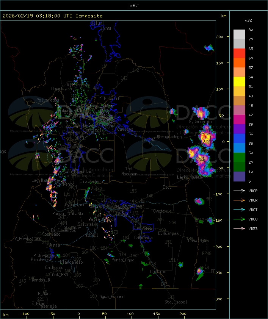Viewport: 268px width, 319px height.
Task: Select the gray 65–70 dBZ swatch
Action: [239, 44]
